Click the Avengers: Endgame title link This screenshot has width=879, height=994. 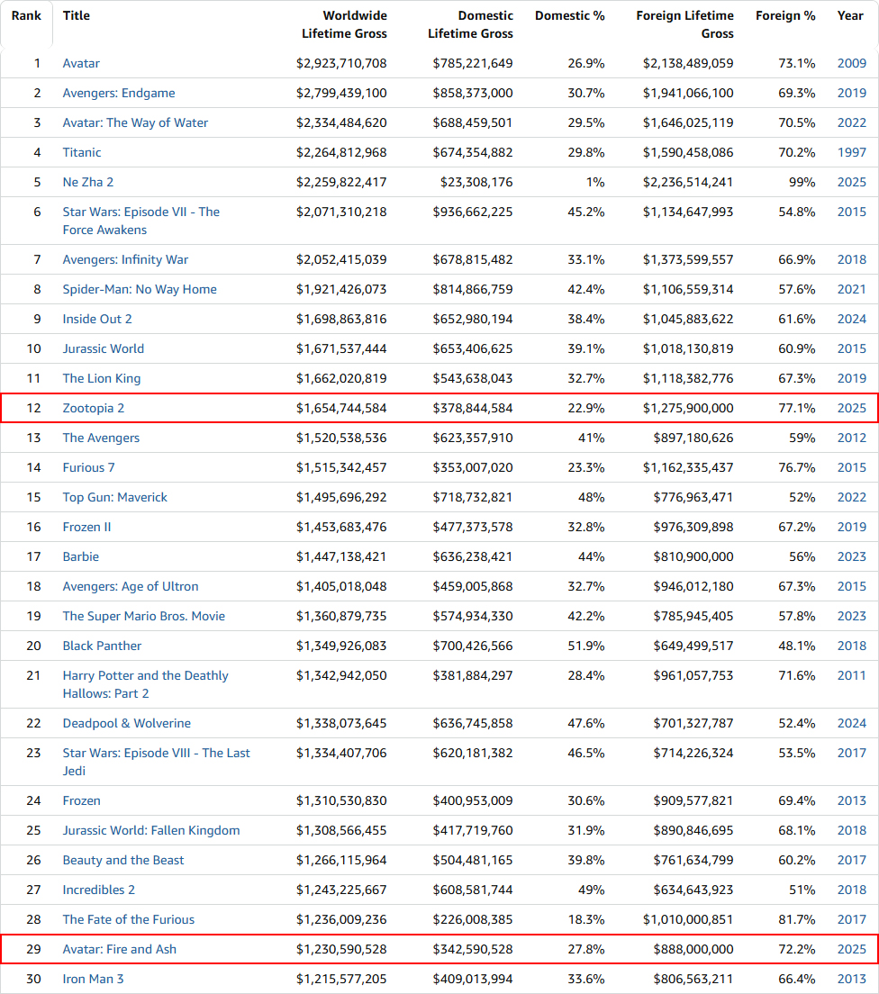click(x=119, y=93)
